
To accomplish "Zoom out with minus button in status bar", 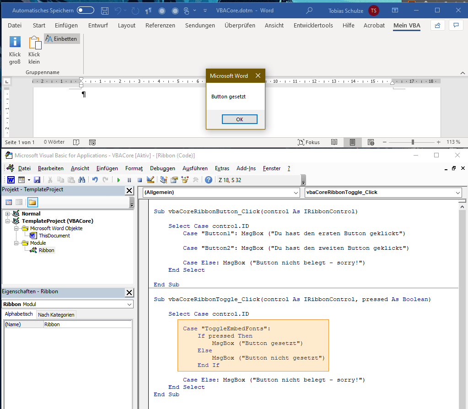I will (x=385, y=142).
